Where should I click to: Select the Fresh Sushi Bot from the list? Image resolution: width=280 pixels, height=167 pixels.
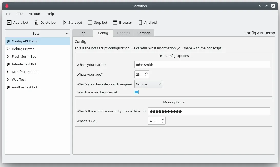coord(24,56)
